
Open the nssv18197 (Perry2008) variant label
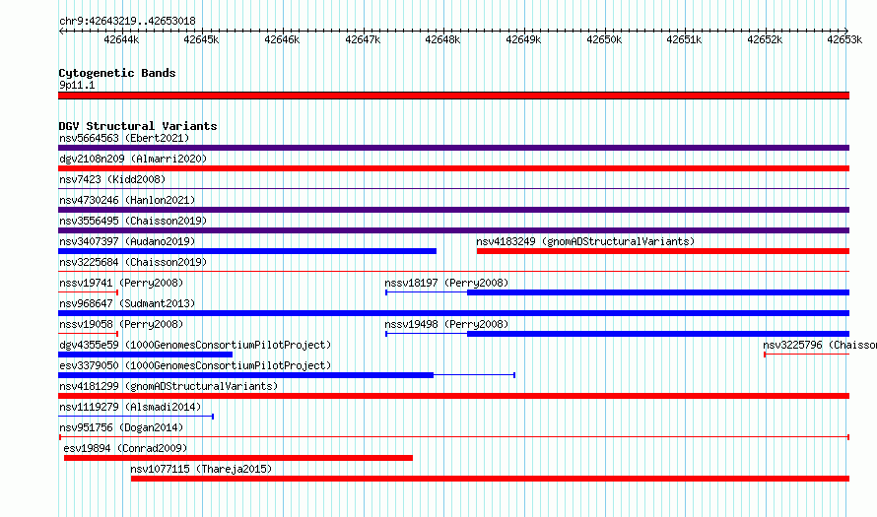[x=446, y=283]
